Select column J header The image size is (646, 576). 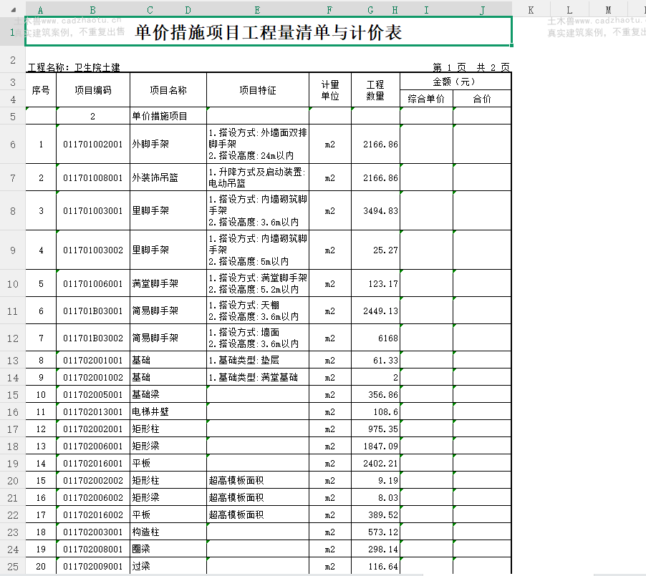(482, 10)
